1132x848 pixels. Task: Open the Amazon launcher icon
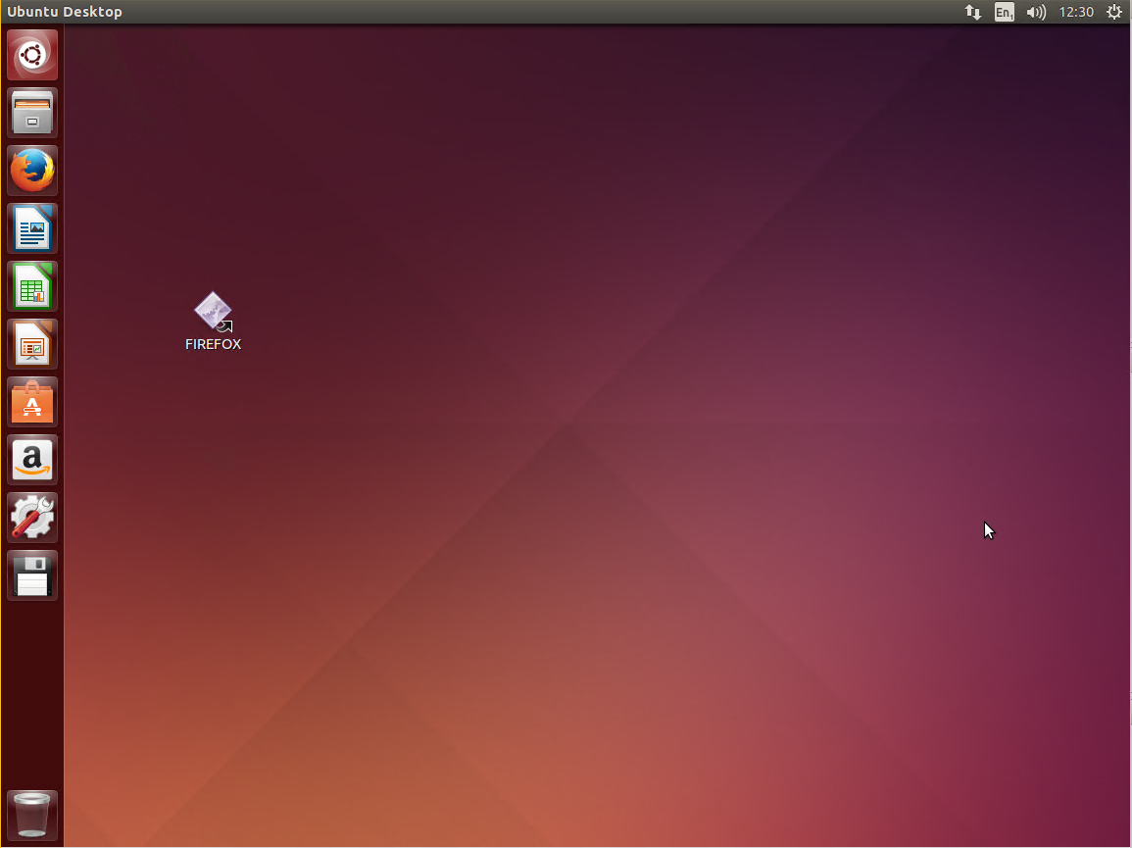coord(32,460)
